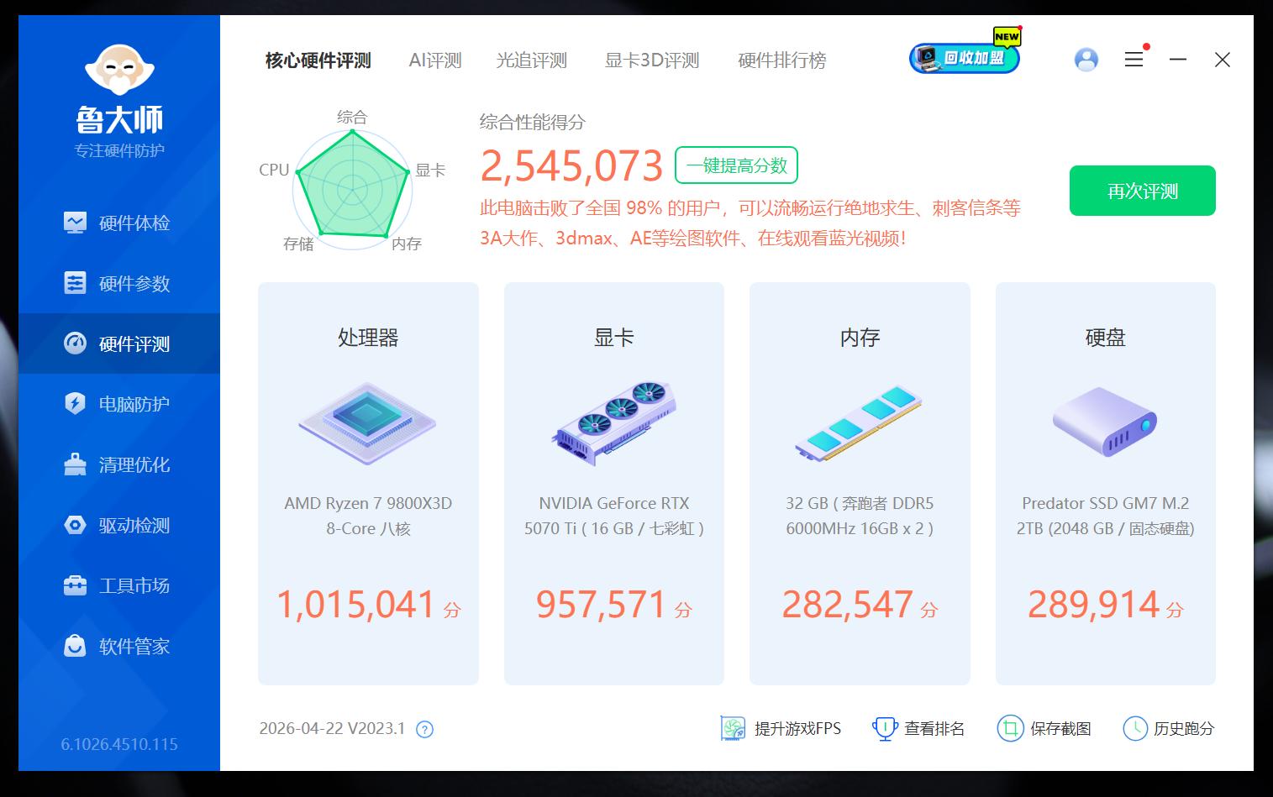Switch to 光追评测 tab
The height and width of the screenshot is (797, 1273).
(x=531, y=60)
